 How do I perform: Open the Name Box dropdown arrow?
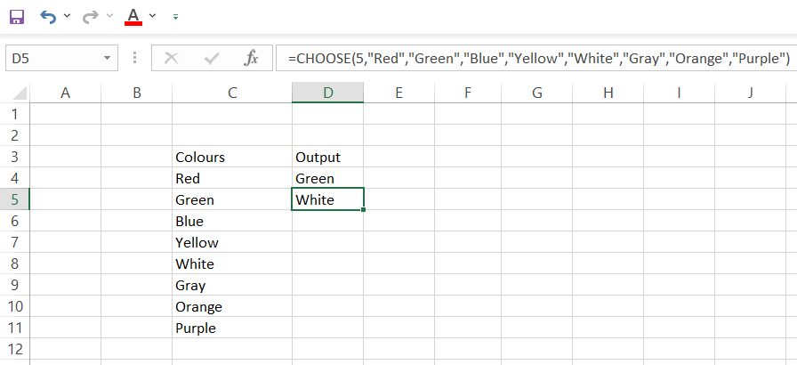pyautogui.click(x=108, y=59)
